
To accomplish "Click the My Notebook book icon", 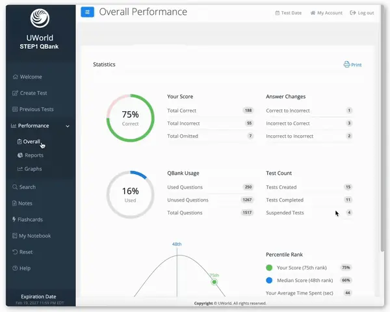I will tap(15, 235).
